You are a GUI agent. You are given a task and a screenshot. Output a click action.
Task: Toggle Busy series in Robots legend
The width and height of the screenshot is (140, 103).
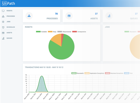click(x=52, y=32)
